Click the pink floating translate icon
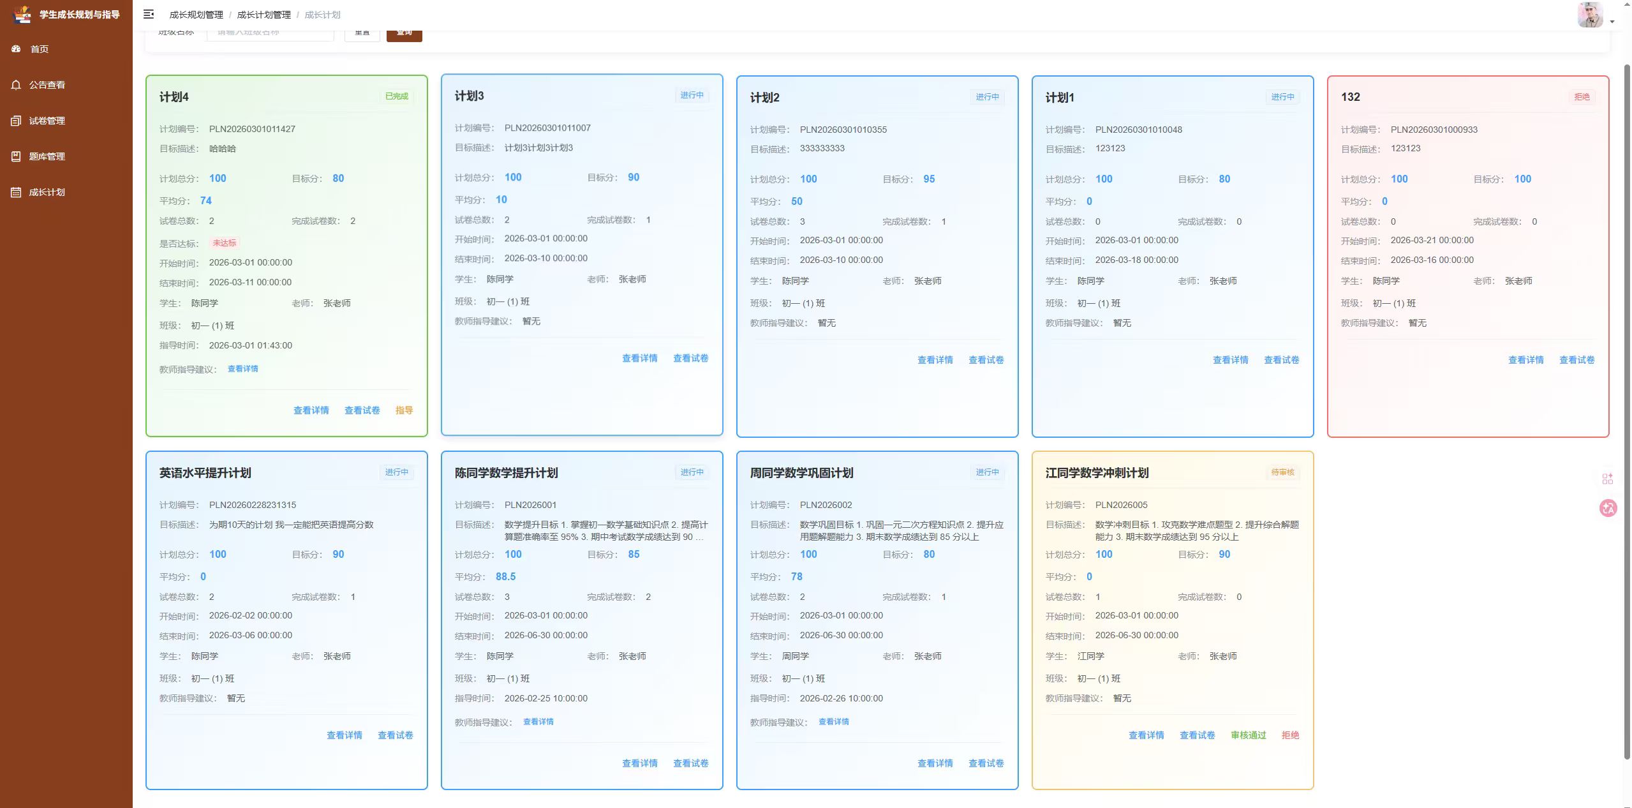The image size is (1632, 808). 1608,508
